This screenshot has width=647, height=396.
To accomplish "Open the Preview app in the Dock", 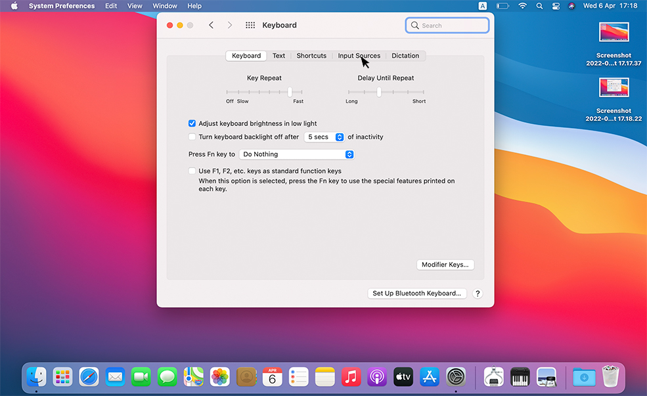I will pos(547,376).
